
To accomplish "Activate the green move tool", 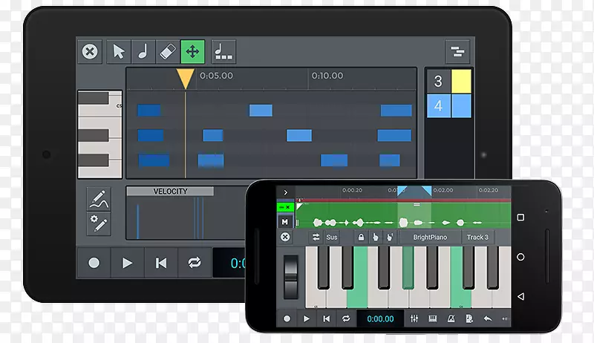I will point(192,52).
